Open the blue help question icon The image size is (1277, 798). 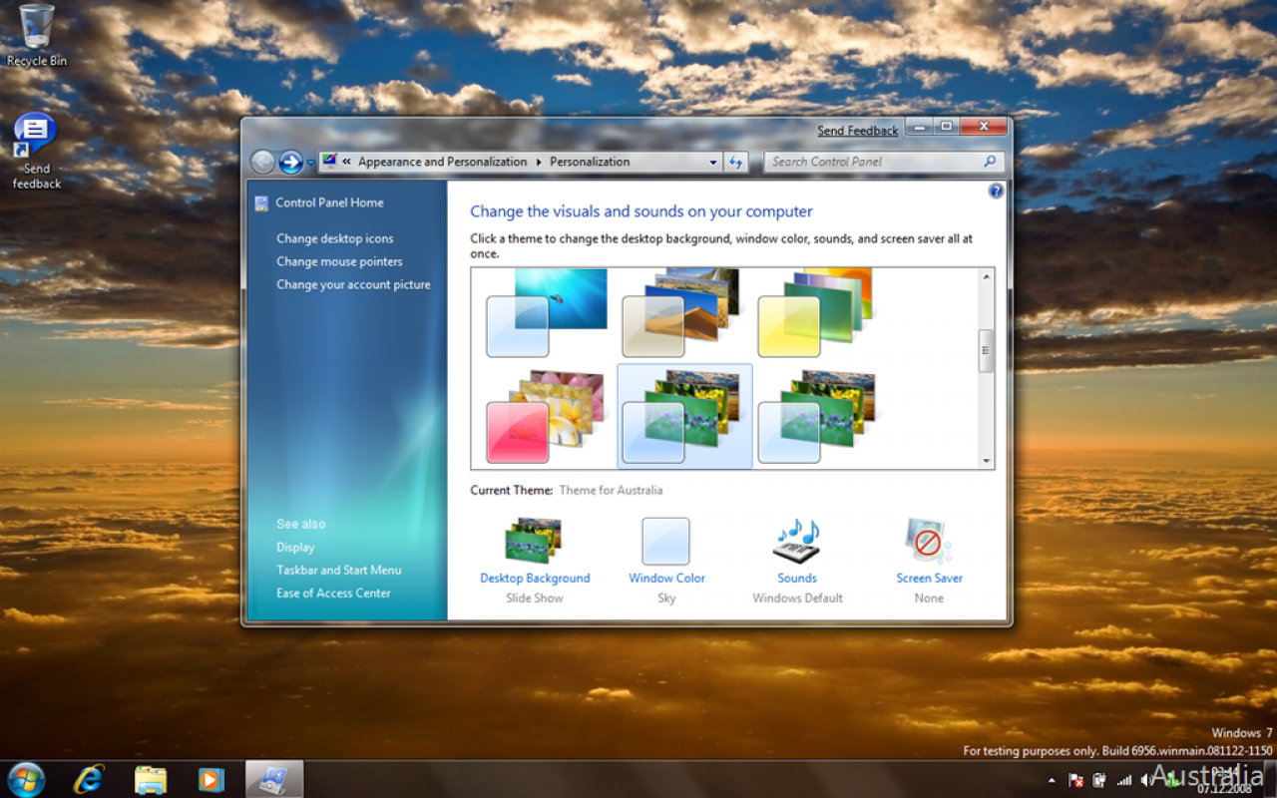tap(996, 191)
